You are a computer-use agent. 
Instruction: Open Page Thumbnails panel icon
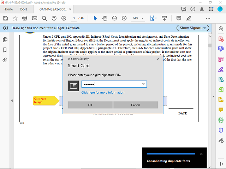(x=5, y=40)
